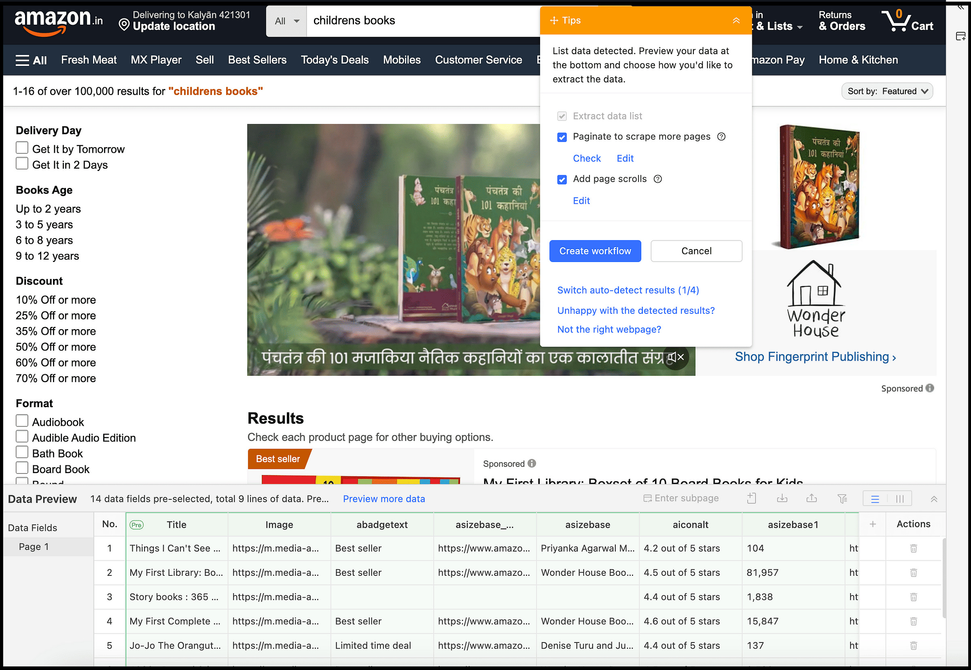Click the filter icon in the Data Preview toolbar

pos(842,498)
